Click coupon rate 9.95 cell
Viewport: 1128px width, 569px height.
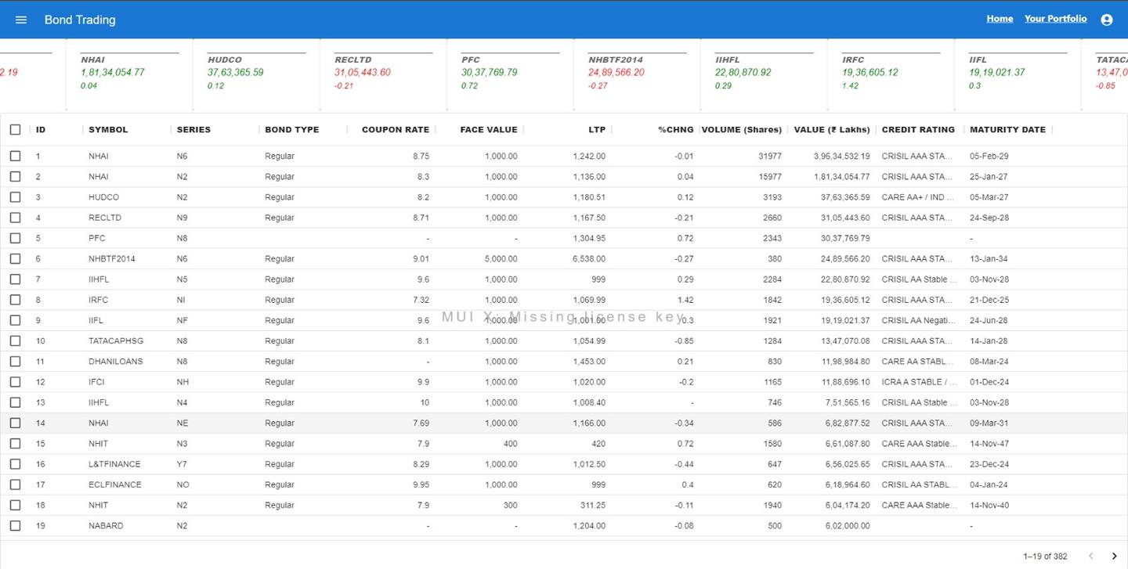pos(421,484)
